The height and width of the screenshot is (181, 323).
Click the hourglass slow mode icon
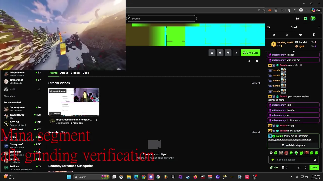(314, 35)
